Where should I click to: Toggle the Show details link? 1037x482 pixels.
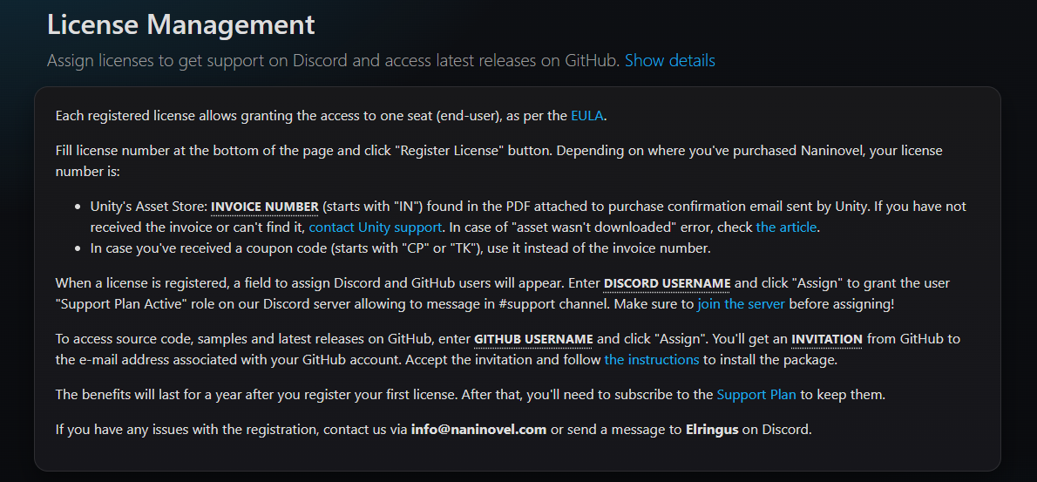pos(669,60)
